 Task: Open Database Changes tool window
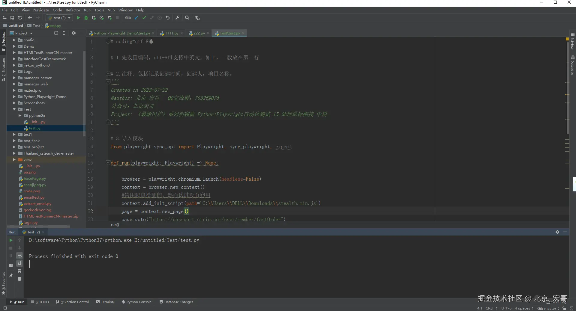click(x=176, y=302)
